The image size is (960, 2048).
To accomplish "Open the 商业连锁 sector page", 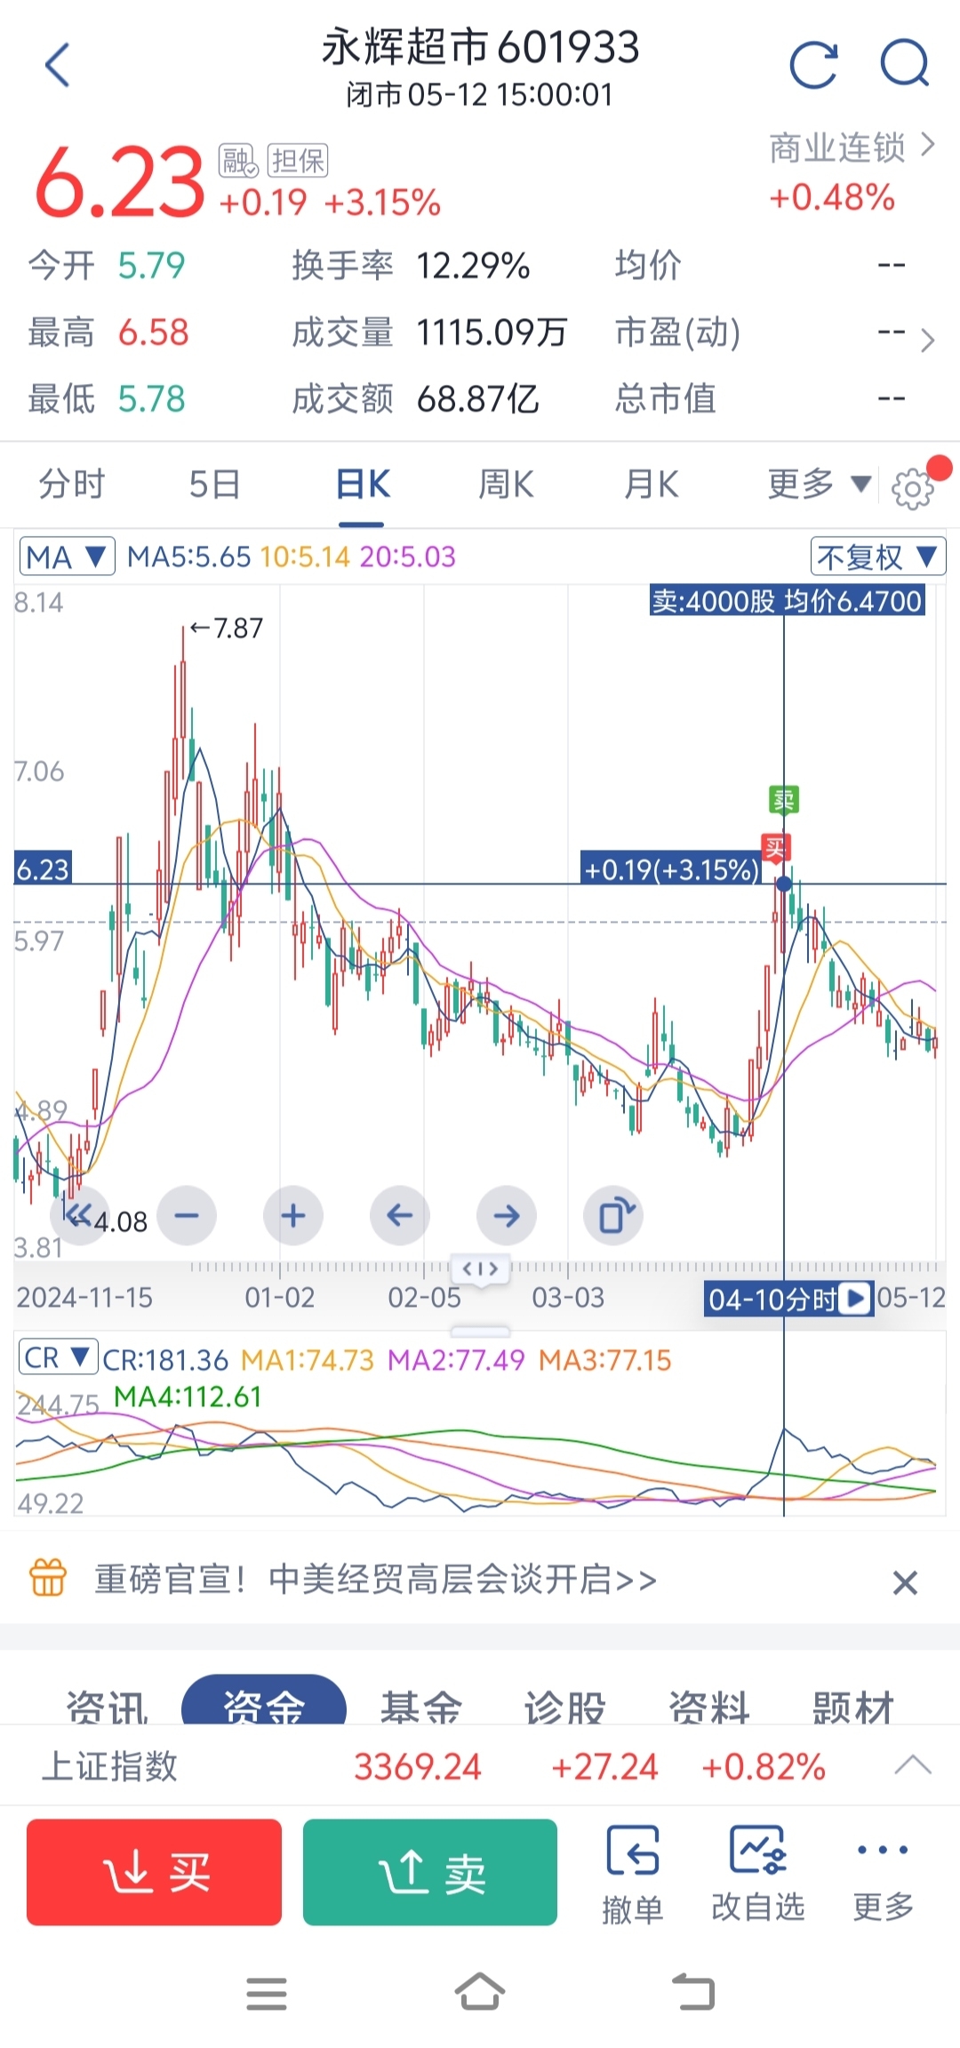I will 852,148.
